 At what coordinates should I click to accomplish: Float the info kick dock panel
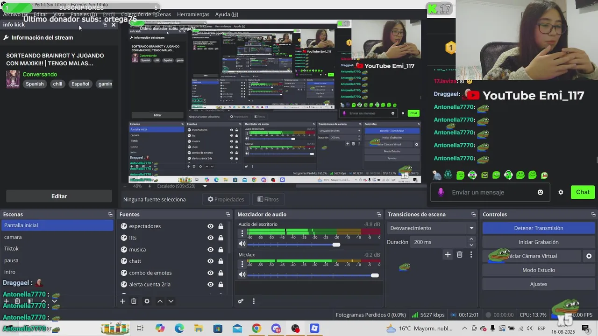(x=105, y=25)
